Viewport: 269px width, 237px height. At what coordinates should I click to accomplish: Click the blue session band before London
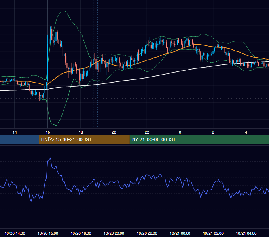click(x=19, y=139)
